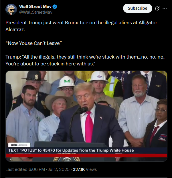Open the Jul 2, 2025 date link
172x178 pixels.
(59, 169)
